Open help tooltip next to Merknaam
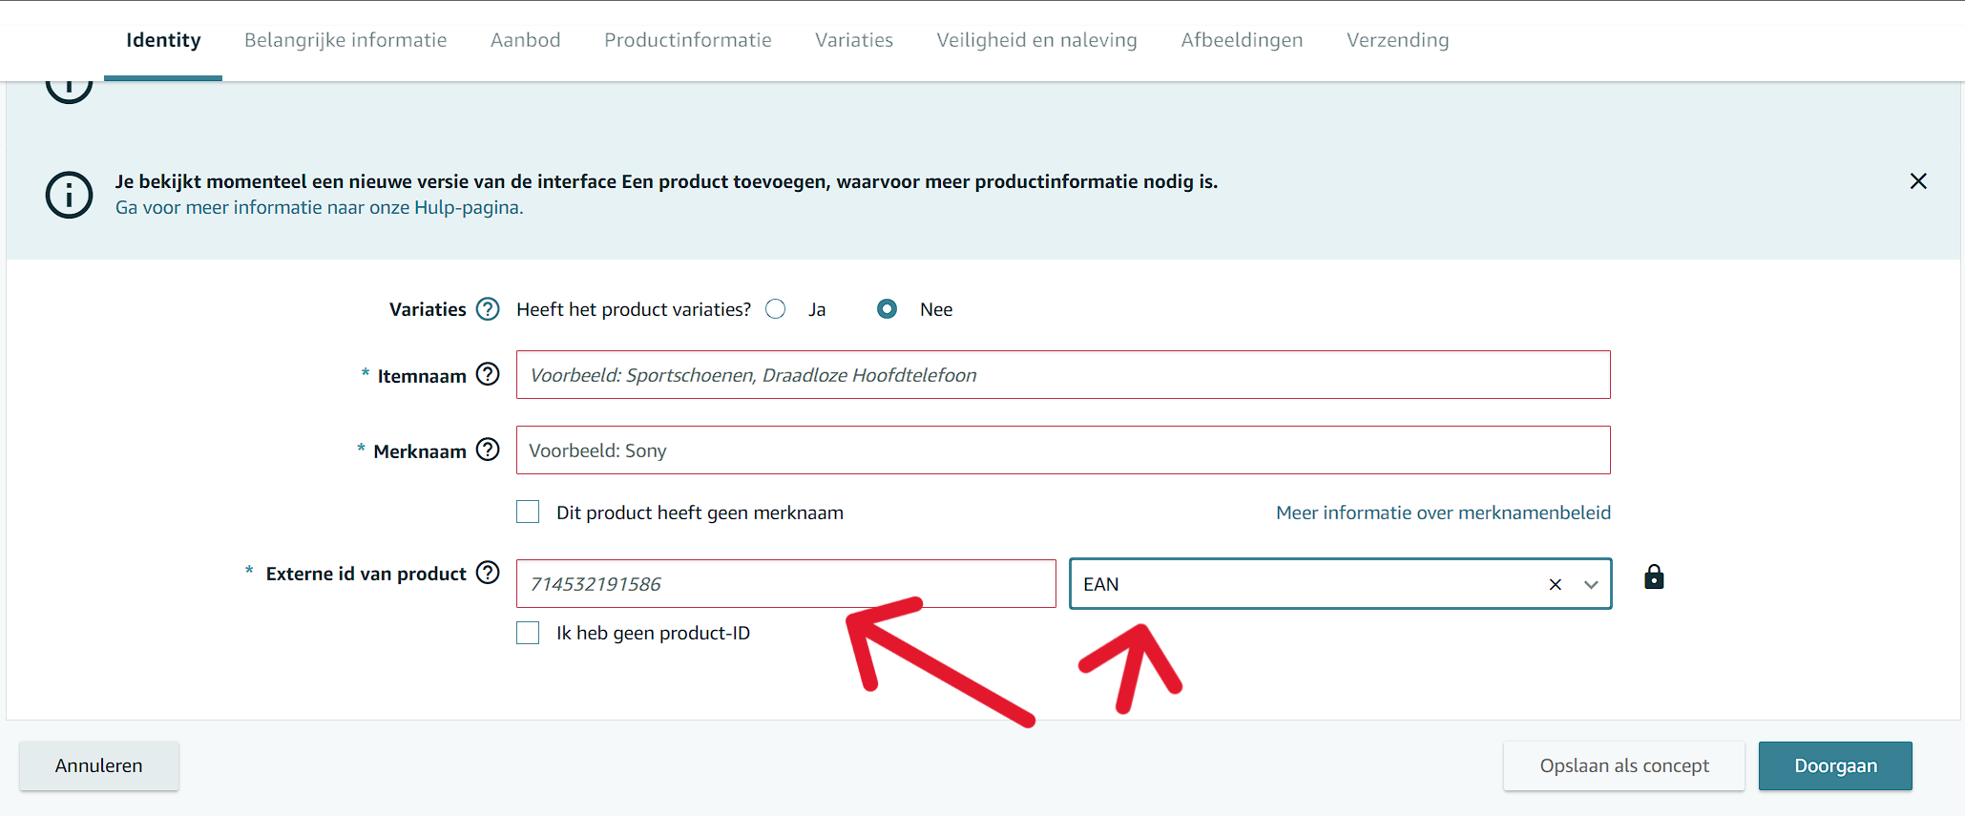1965x816 pixels. (488, 450)
